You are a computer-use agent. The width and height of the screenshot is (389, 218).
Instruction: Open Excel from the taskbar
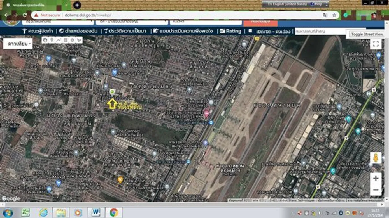point(25,213)
